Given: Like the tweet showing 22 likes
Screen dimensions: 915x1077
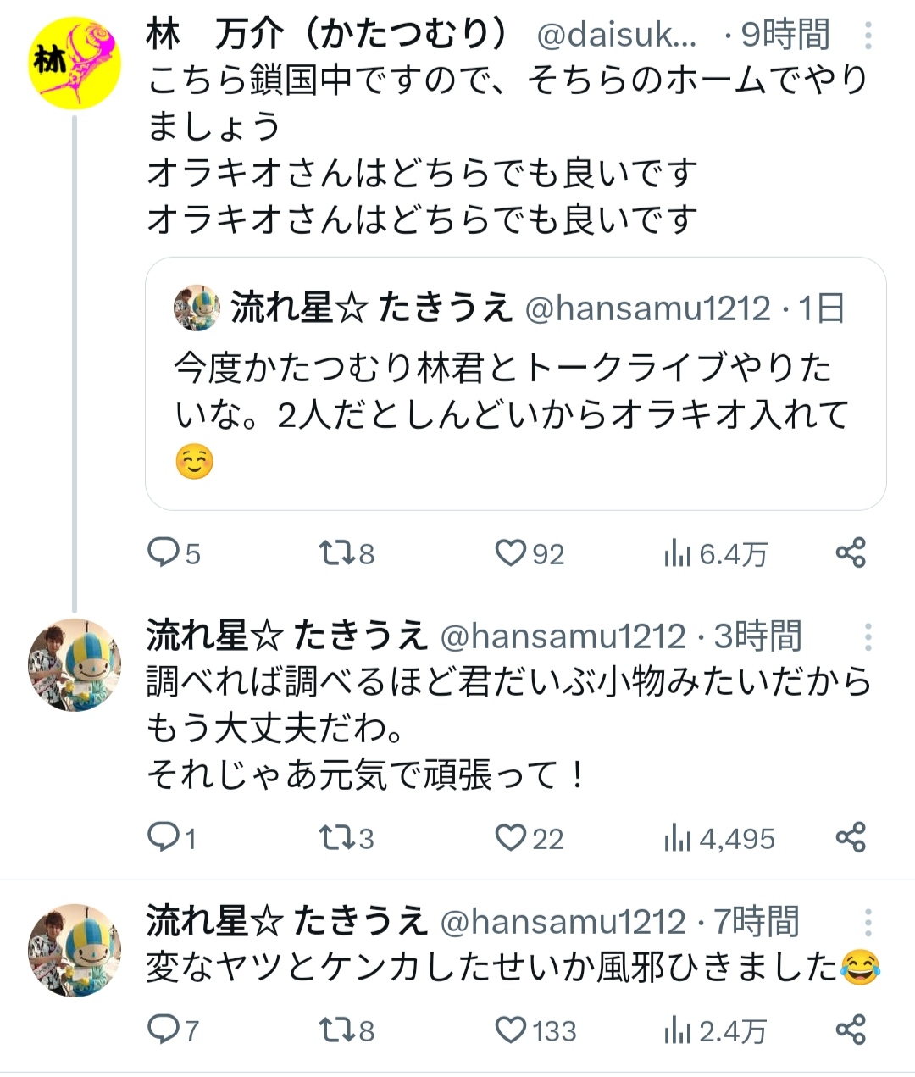Looking at the screenshot, I should point(530,839).
